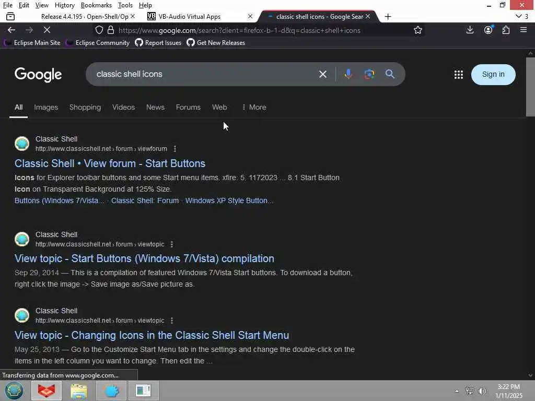The height and width of the screenshot is (401, 535).
Task: Select the News search filter
Action: tap(155, 107)
